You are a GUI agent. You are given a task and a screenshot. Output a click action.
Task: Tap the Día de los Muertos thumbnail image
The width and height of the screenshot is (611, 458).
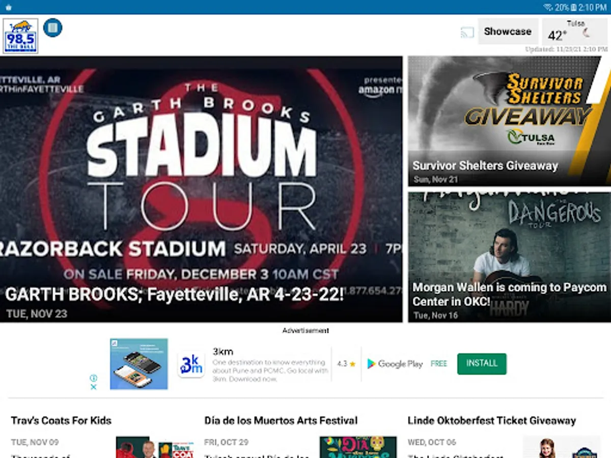pos(358,447)
